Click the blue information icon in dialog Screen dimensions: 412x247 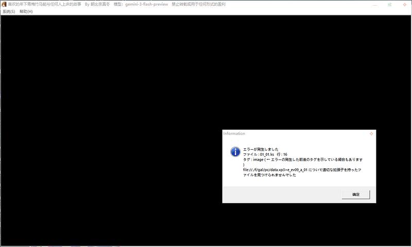tap(235, 152)
